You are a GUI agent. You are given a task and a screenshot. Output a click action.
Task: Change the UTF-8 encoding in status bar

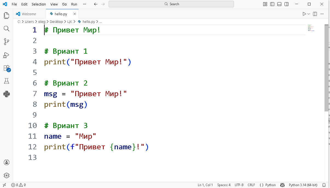[239, 185]
